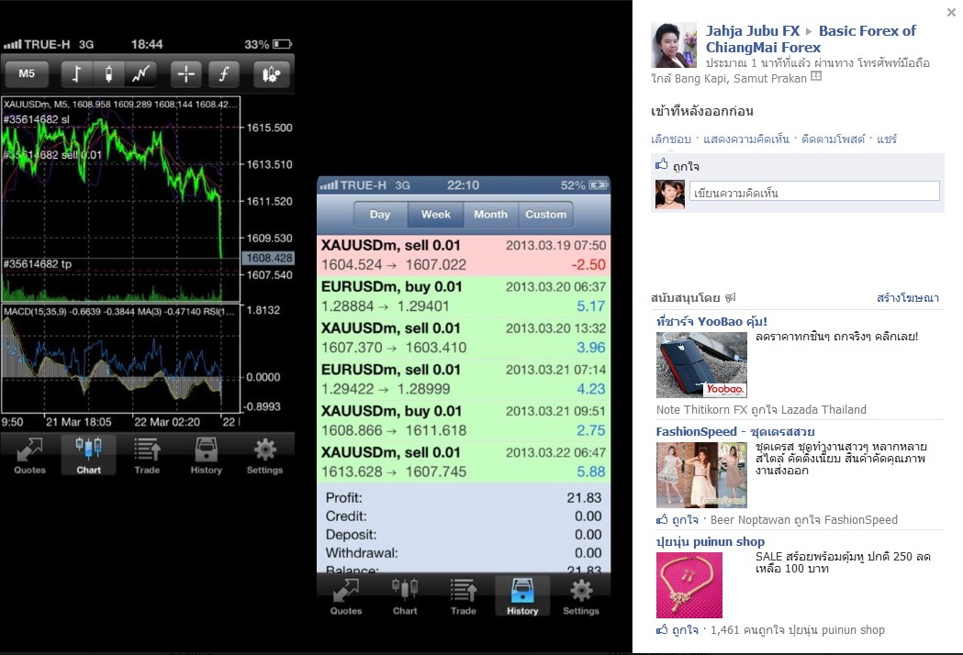This screenshot has height=655, width=963.
Task: Click the แชร์ share link
Action: [x=886, y=139]
